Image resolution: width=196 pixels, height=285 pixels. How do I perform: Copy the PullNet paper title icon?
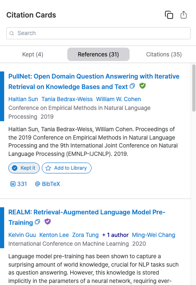(x=132, y=86)
